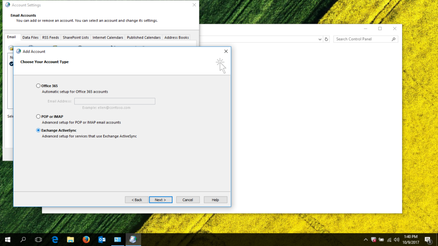Click the Cortana search icon
Image resolution: width=438 pixels, height=246 pixels.
pyautogui.click(x=23, y=239)
